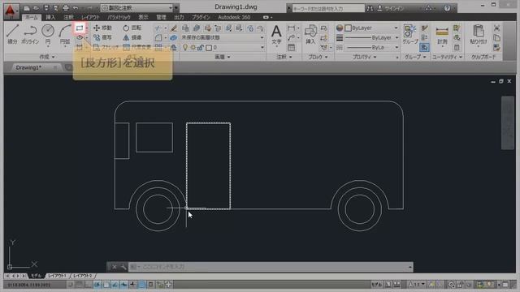Viewport: 520px width, 292px height.
Task: Click the Mirror (鏡像) tool
Action: pyautogui.click(x=132, y=37)
